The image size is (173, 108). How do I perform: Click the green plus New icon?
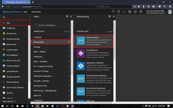click(4, 23)
